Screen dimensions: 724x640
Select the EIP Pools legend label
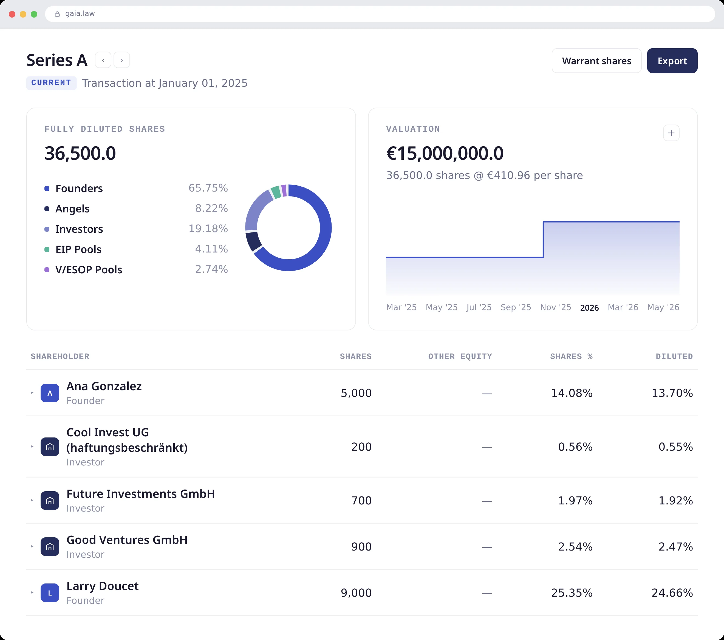point(78,249)
